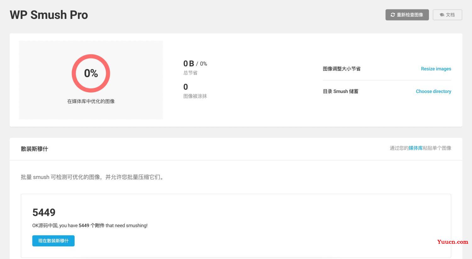The image size is (472, 259).
Task: Click the 批量 smush description sentence
Action: 93,177
